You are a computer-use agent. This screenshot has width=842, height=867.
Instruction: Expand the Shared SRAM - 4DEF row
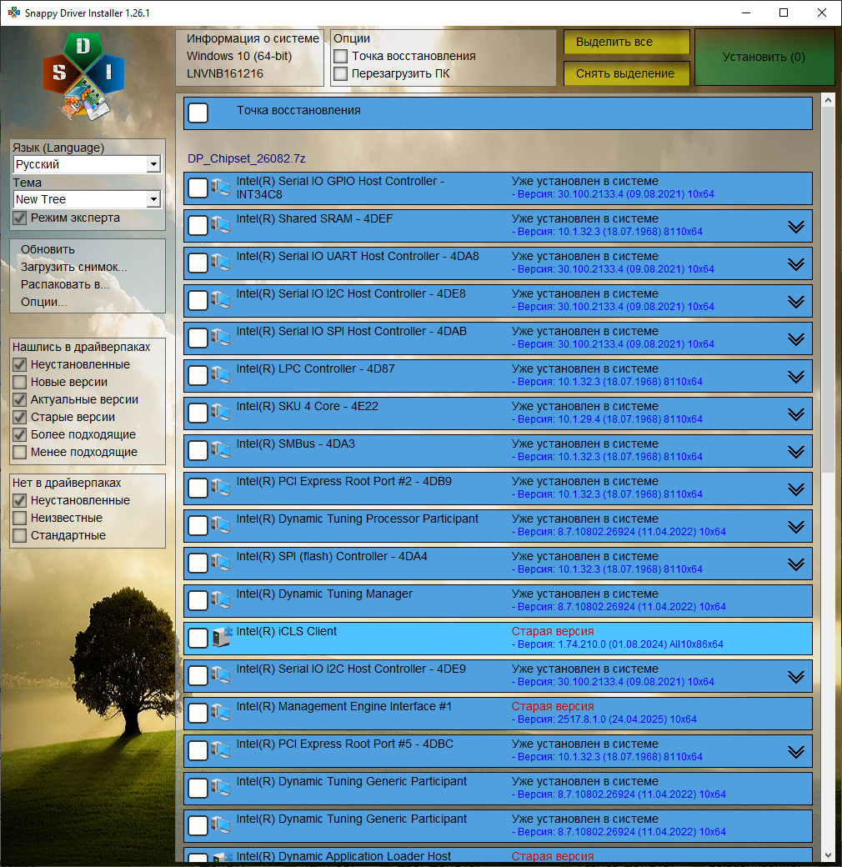click(x=796, y=227)
